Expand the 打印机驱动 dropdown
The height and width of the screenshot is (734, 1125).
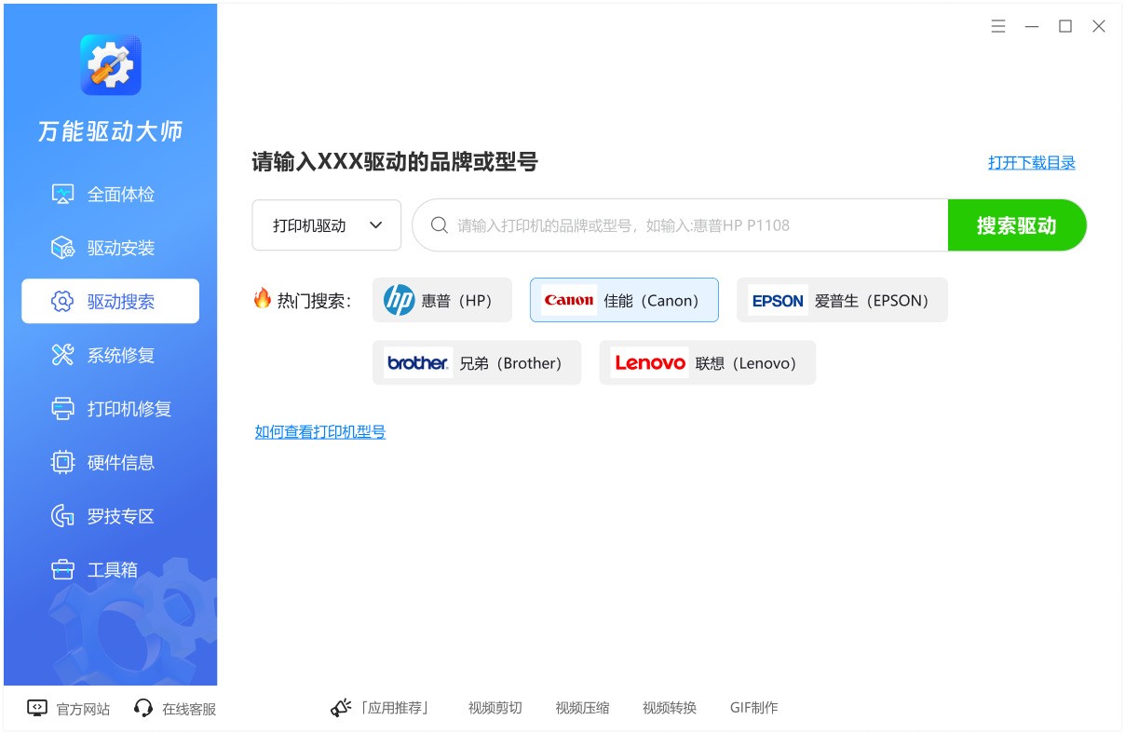point(327,225)
